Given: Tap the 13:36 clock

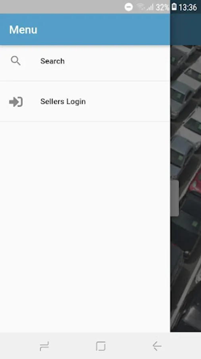Looking at the screenshot, I should pos(187,7).
